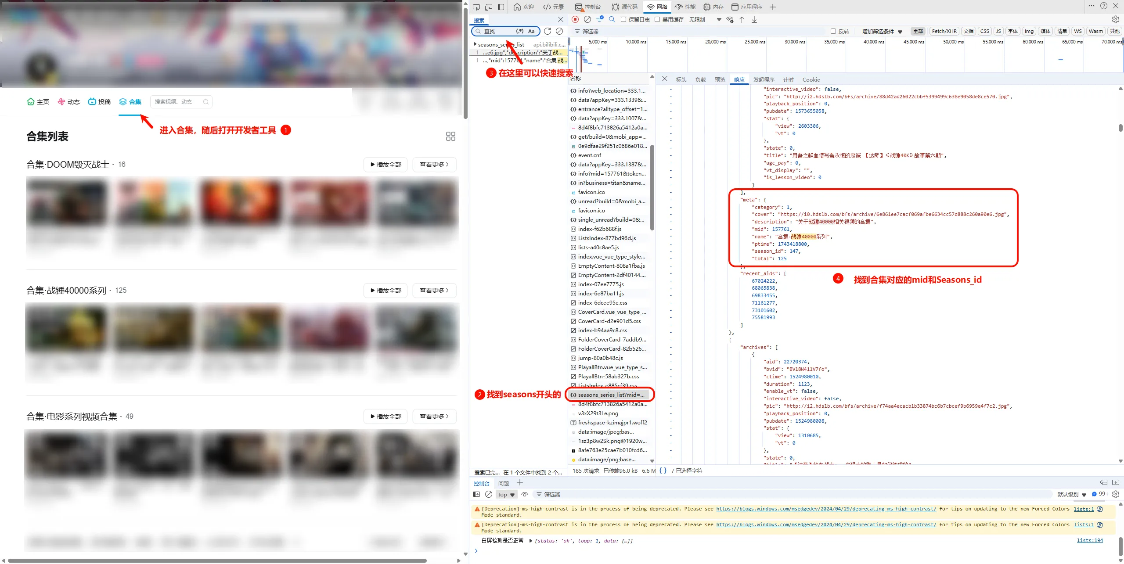
Task: Refresh the search results
Action: pyautogui.click(x=548, y=31)
